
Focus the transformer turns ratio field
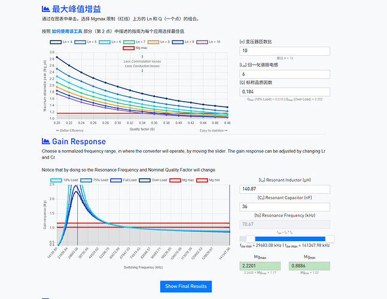284,51
